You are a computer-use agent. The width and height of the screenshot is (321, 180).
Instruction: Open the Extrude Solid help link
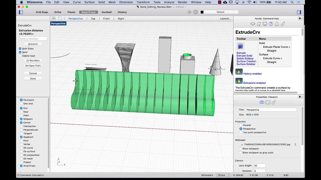244,56
